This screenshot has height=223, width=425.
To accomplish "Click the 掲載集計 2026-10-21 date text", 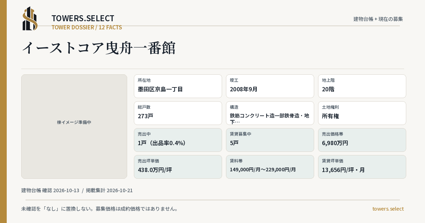I will (109, 190).
